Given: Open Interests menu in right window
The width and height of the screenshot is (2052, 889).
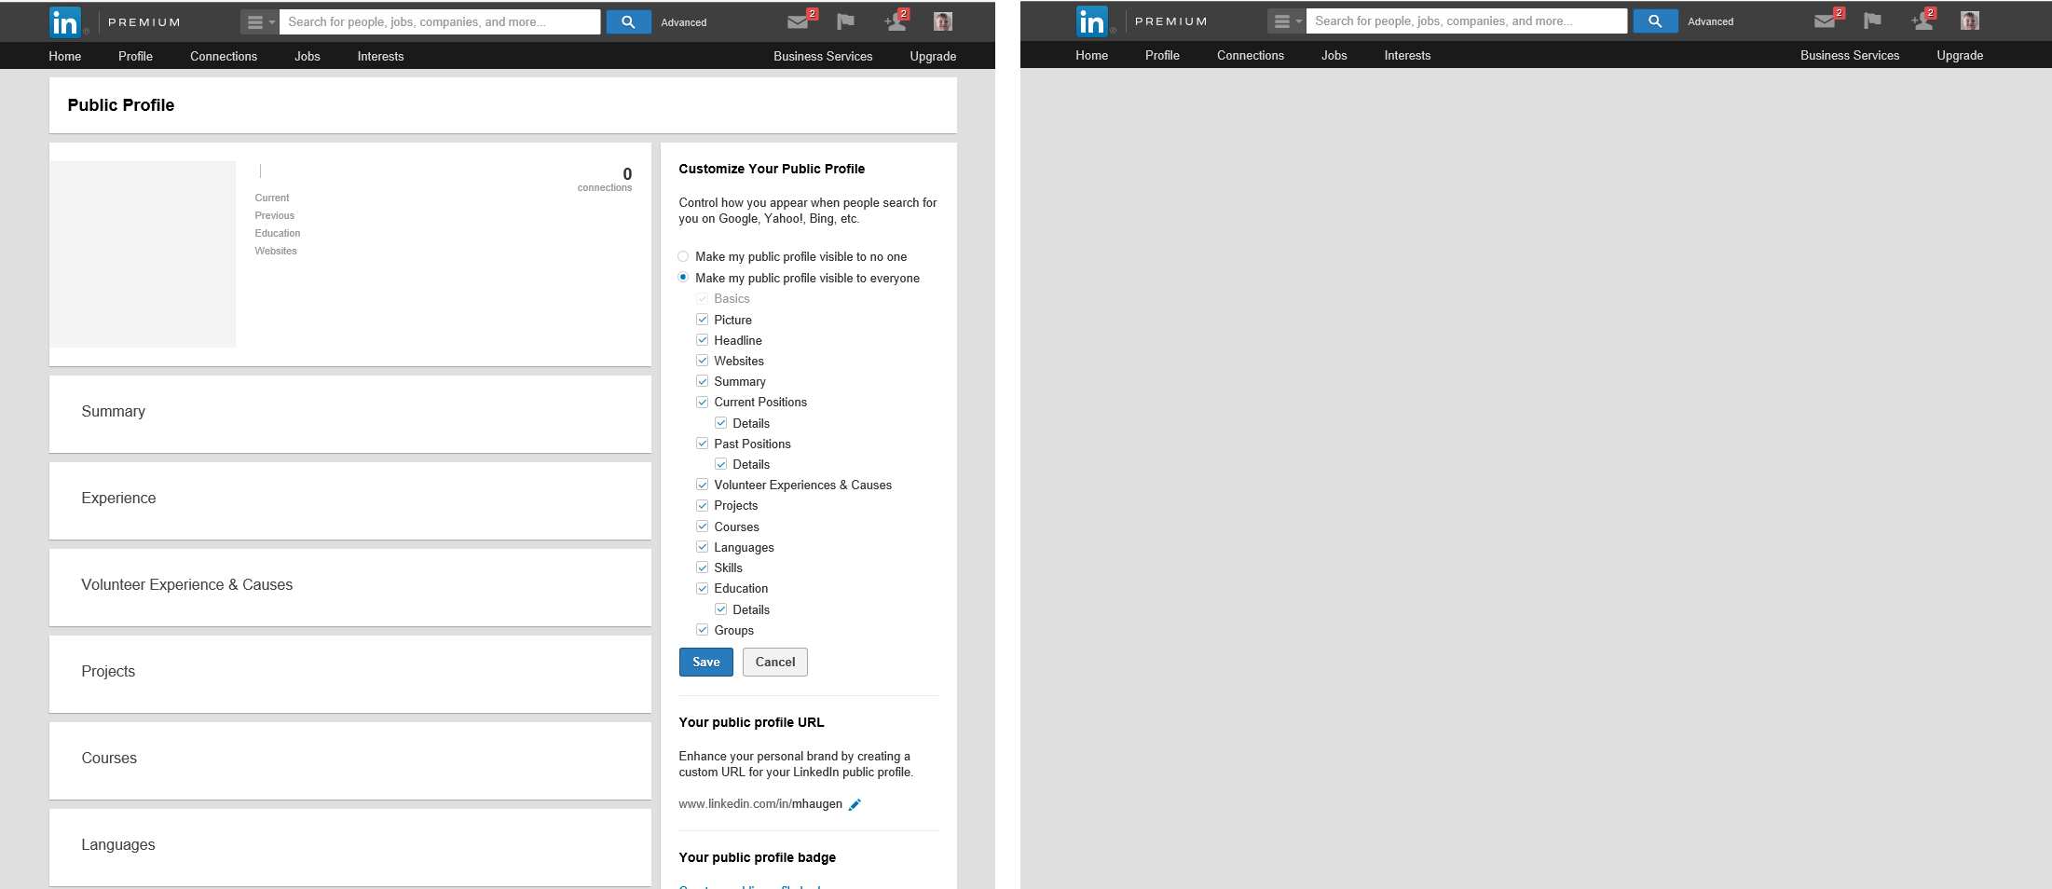Looking at the screenshot, I should [1408, 56].
